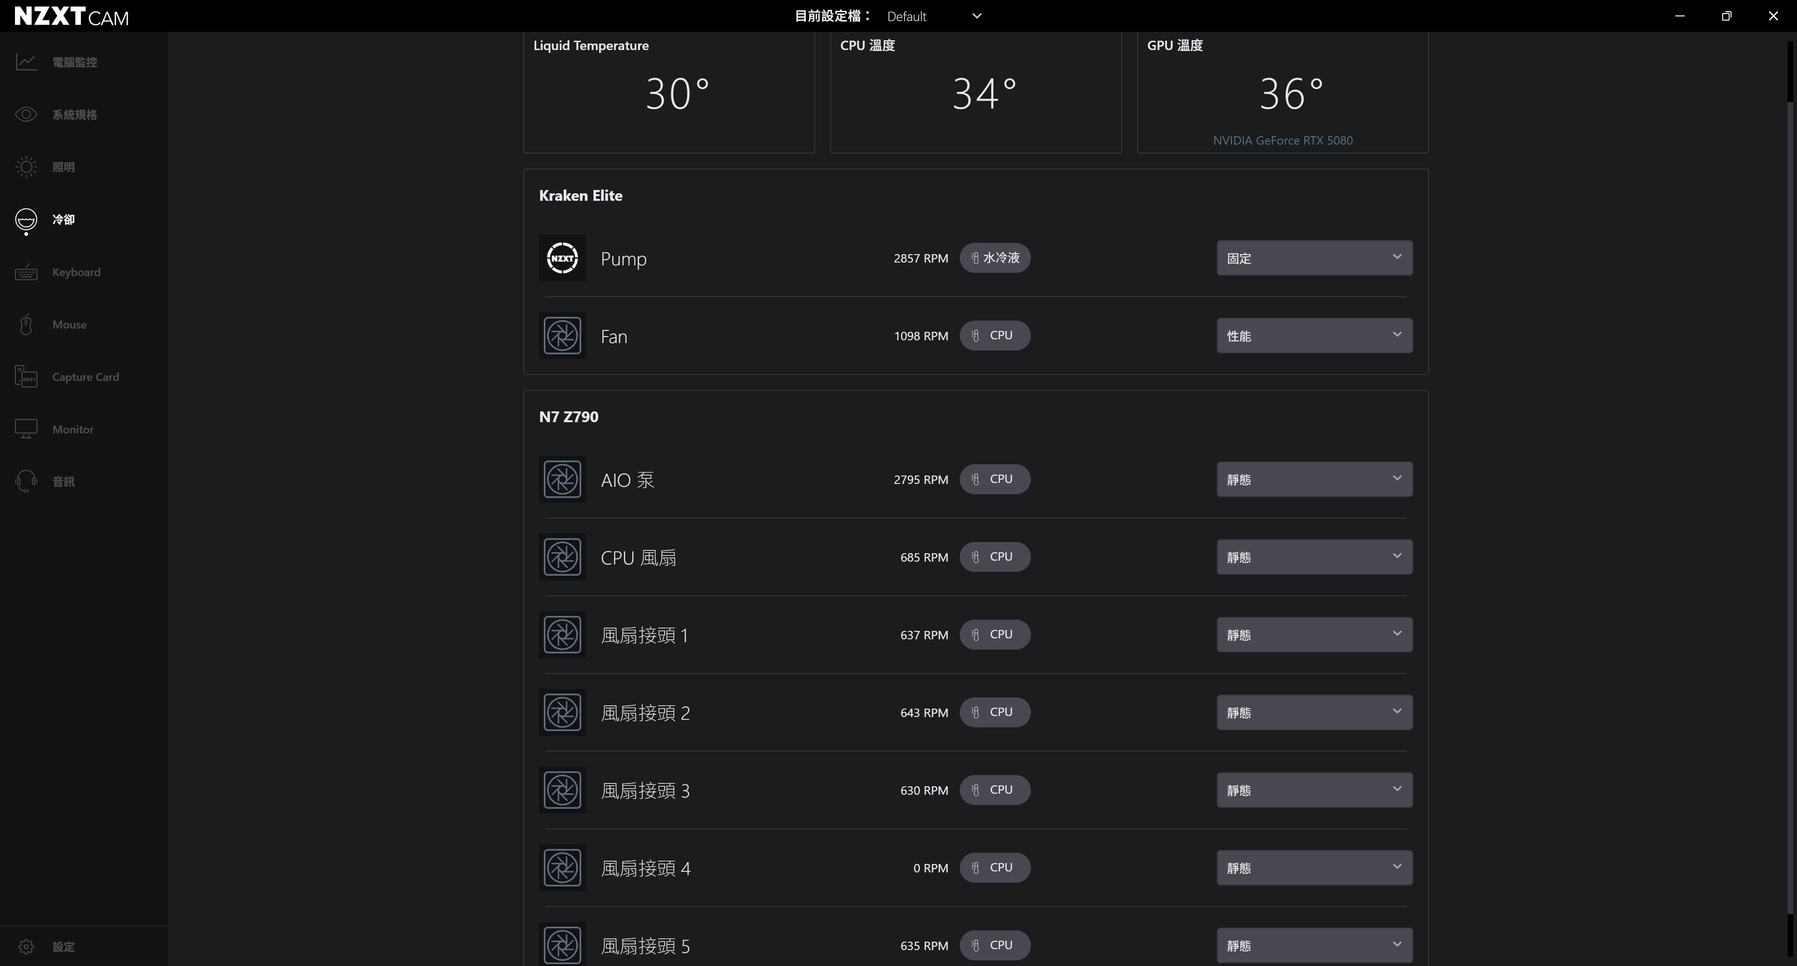
Task: Click the "N7 Z790" heading
Action: (569, 417)
